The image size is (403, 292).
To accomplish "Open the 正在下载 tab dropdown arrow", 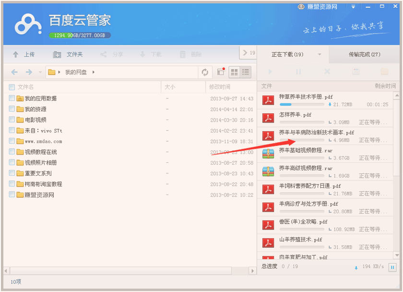I will pos(320,55).
